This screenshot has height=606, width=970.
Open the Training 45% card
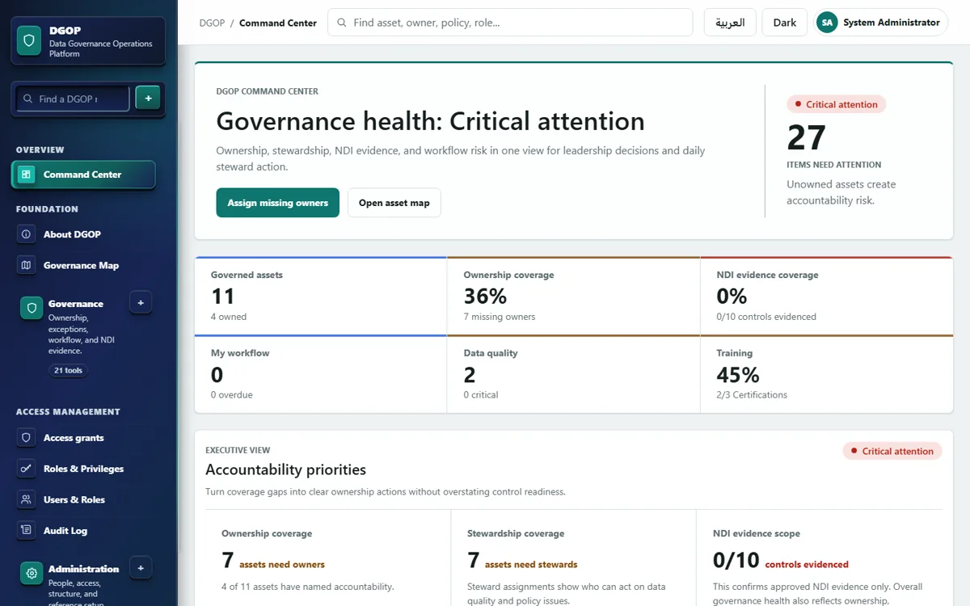pyautogui.click(x=827, y=374)
